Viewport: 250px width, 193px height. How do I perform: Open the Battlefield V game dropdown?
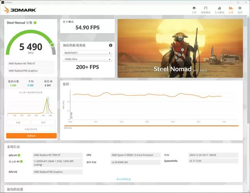88,53
